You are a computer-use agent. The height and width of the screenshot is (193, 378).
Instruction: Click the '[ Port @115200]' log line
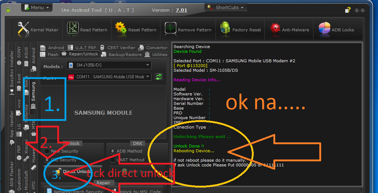[190, 66]
